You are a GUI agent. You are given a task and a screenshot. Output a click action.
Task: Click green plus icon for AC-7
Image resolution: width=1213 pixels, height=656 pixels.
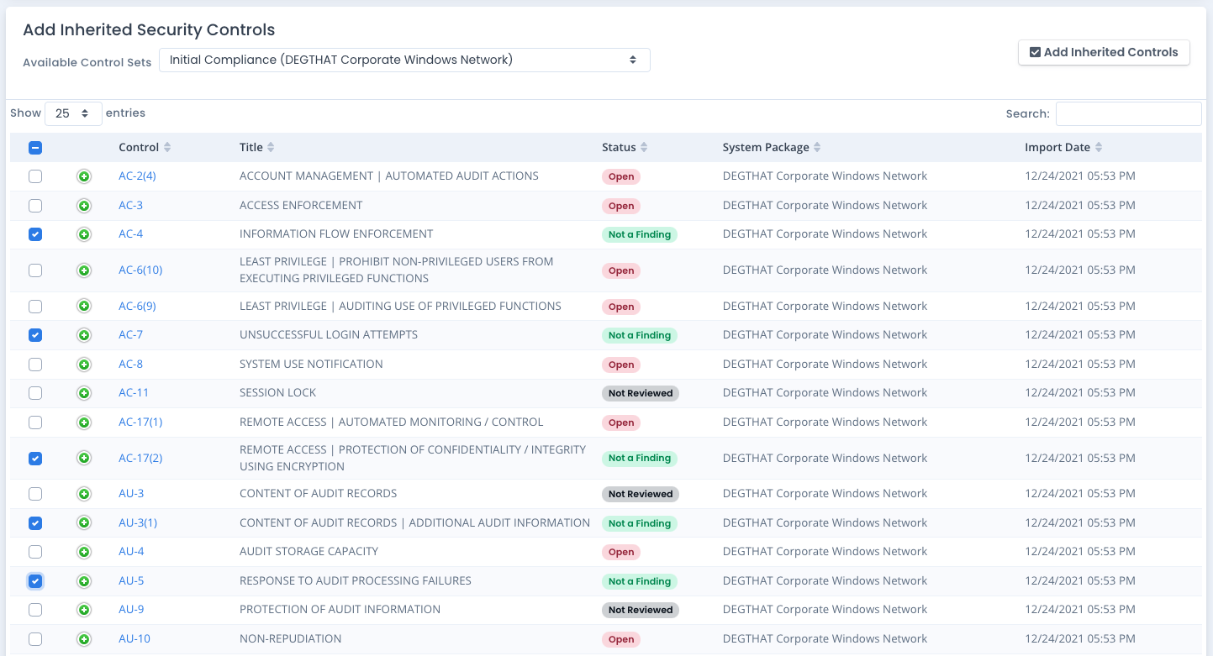click(x=84, y=335)
